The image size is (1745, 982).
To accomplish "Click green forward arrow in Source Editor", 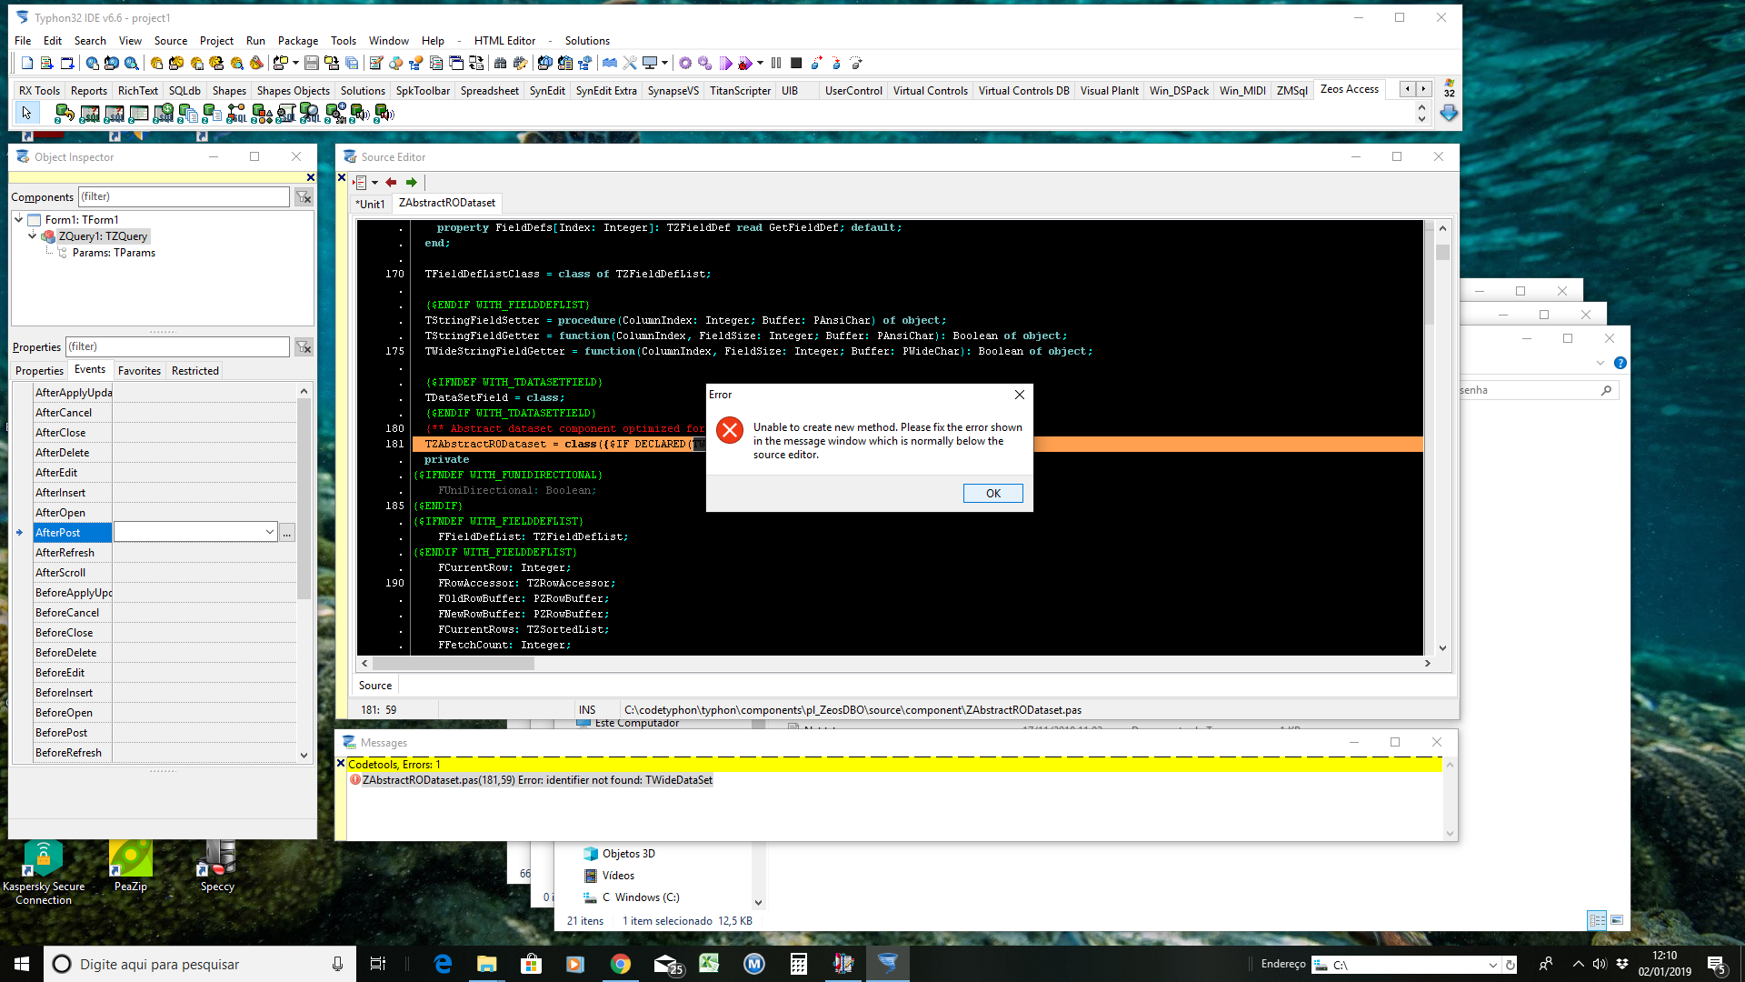I will pyautogui.click(x=412, y=183).
